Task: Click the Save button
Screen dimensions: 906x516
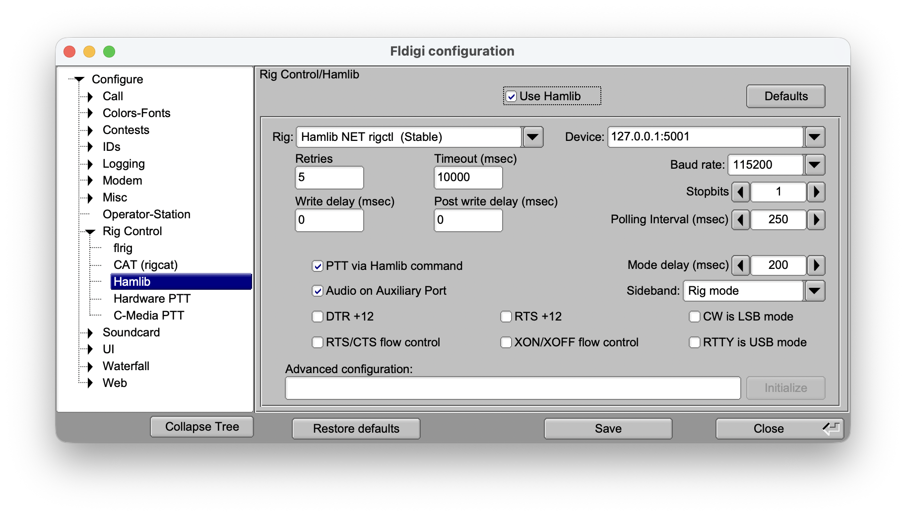Action: (x=608, y=429)
